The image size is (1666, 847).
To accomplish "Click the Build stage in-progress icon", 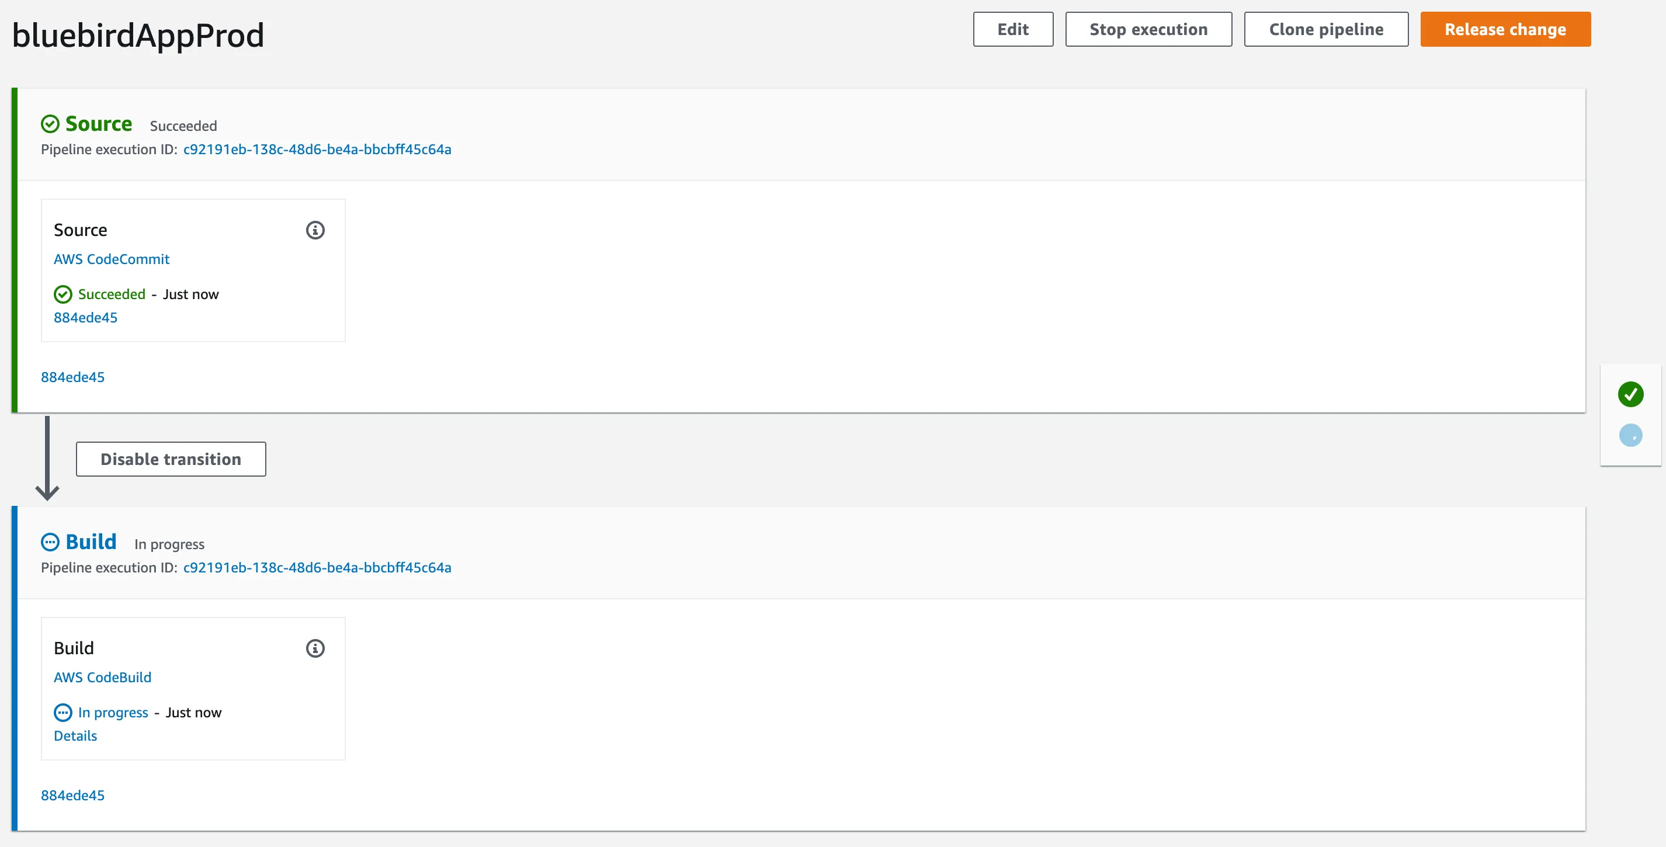I will (50, 542).
